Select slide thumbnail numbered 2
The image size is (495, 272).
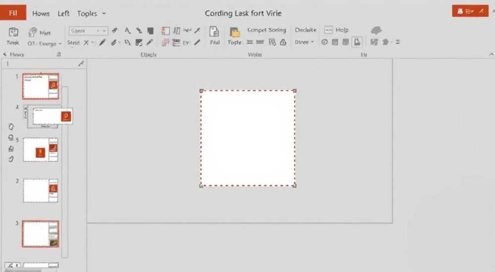(x=41, y=190)
